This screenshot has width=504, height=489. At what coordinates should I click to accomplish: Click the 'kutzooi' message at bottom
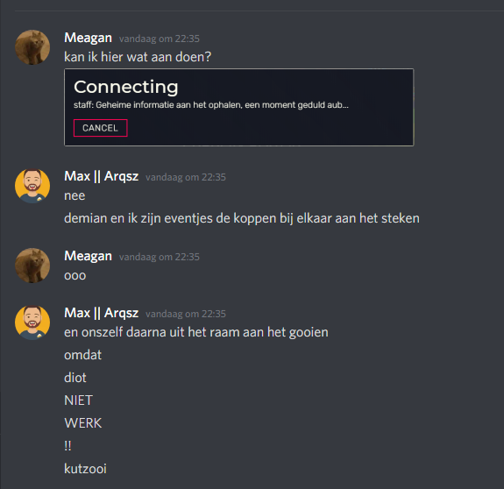pyautogui.click(x=85, y=469)
